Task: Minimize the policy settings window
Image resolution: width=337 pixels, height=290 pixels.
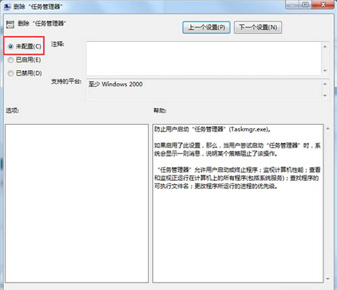Action: point(293,5)
